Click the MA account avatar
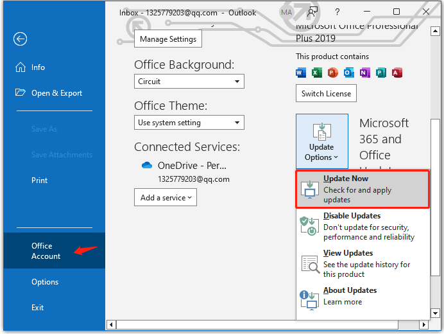444x334 pixels. 286,12
